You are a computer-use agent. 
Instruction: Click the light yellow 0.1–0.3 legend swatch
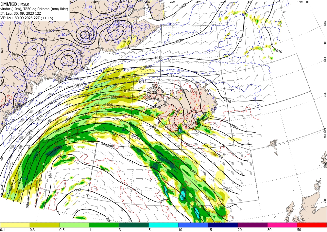(x=15, y=225)
